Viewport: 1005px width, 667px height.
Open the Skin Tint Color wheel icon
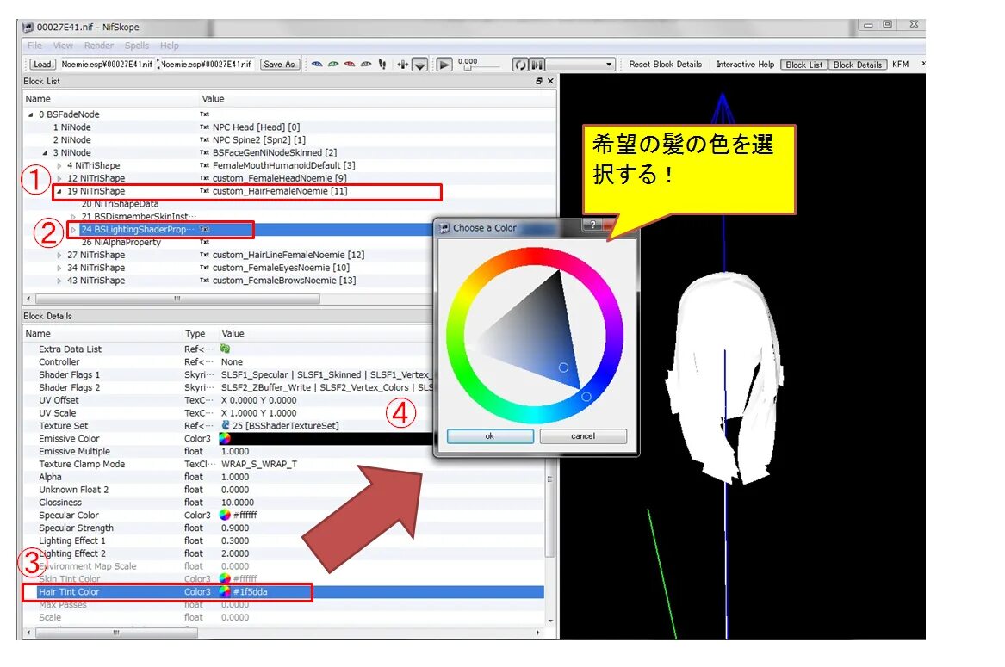[x=225, y=578]
